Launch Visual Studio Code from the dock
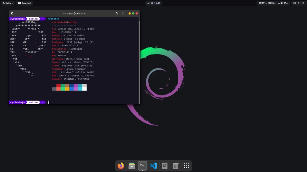The width and height of the screenshot is (307, 172). click(153, 166)
